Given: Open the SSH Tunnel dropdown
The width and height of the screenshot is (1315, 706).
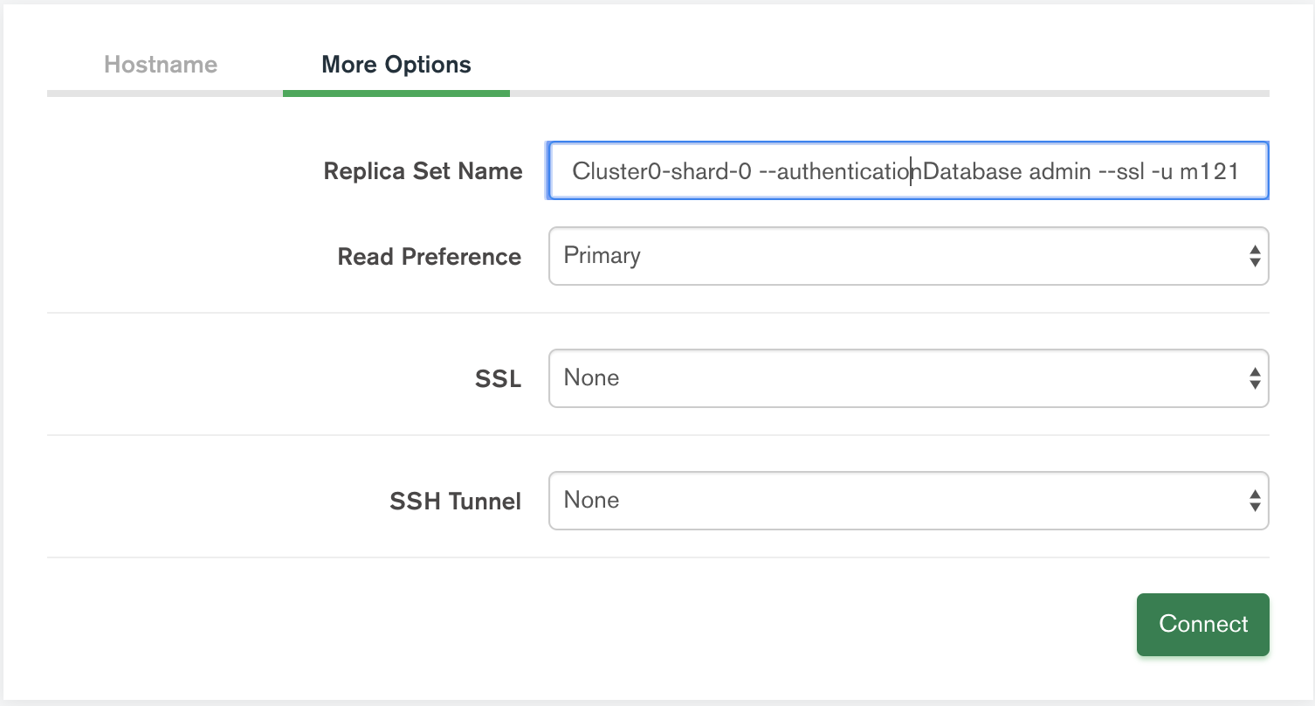Looking at the screenshot, I should [908, 500].
